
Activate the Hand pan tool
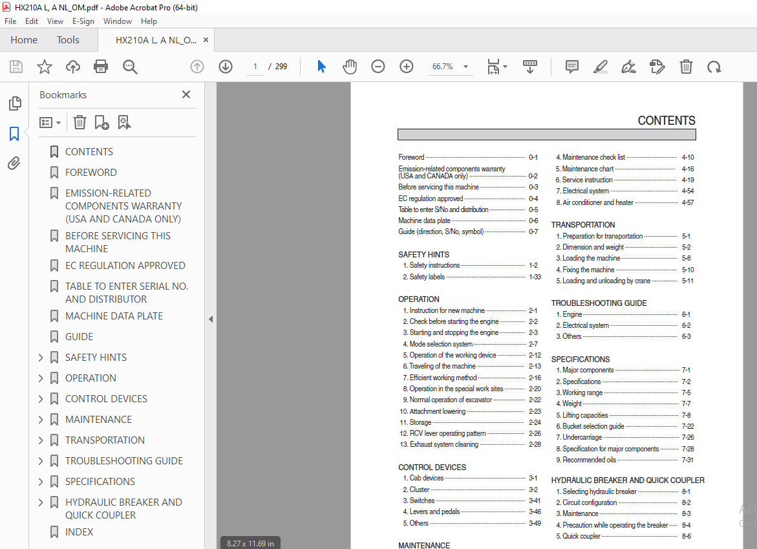pyautogui.click(x=350, y=67)
